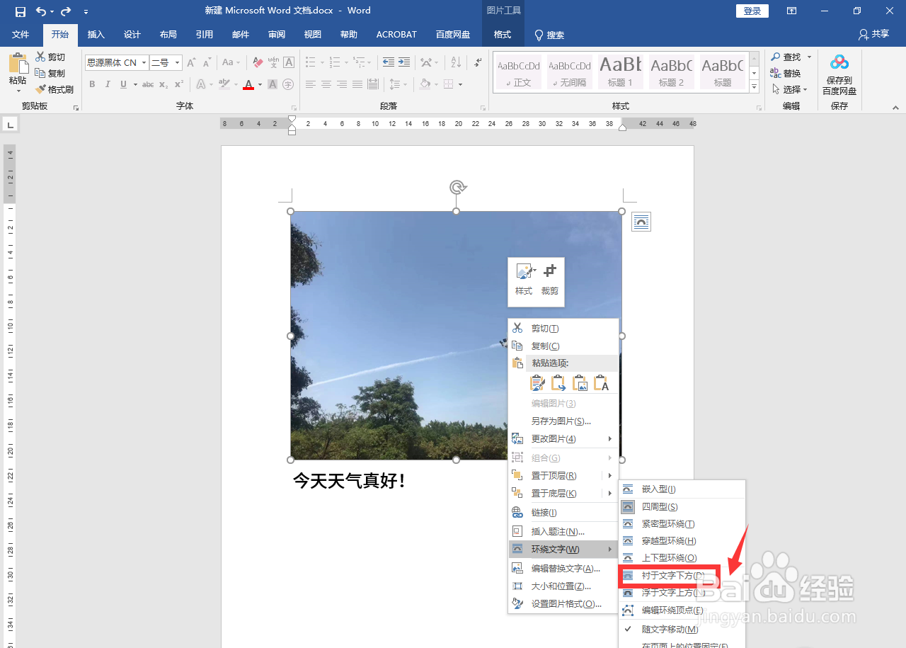Toggle character border (boxed A)
This screenshot has width=906, height=648.
[x=289, y=62]
